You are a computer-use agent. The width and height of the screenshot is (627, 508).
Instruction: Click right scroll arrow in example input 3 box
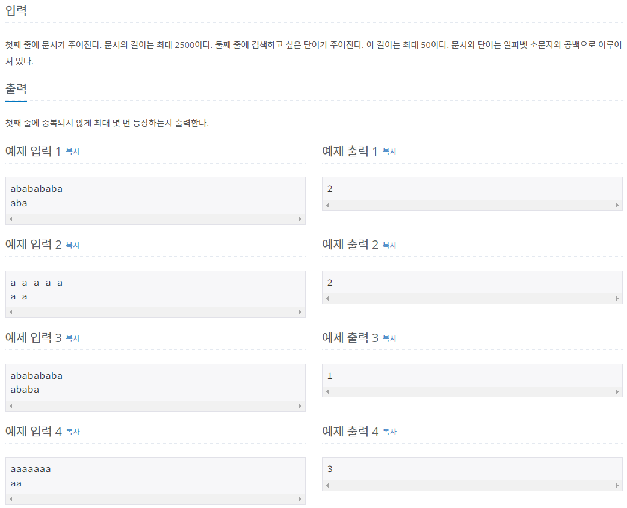tap(300, 406)
